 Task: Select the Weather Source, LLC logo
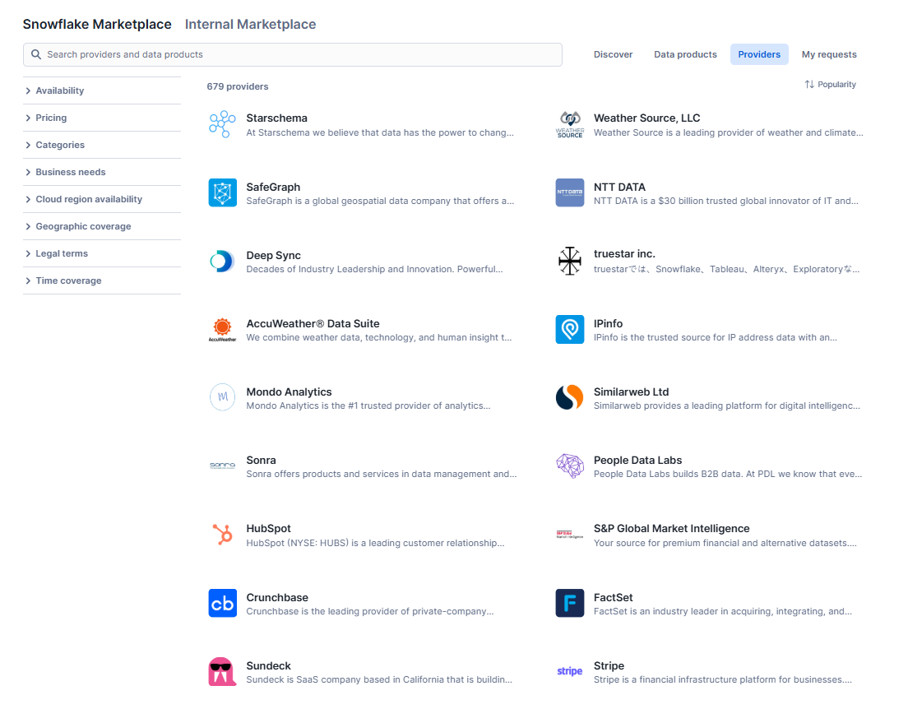(x=569, y=123)
